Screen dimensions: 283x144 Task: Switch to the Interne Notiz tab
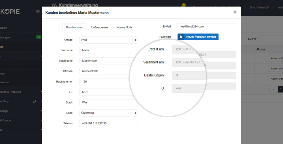(x=124, y=27)
